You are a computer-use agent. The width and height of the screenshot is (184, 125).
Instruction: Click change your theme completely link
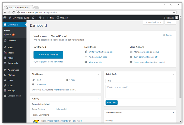coord(50,62)
